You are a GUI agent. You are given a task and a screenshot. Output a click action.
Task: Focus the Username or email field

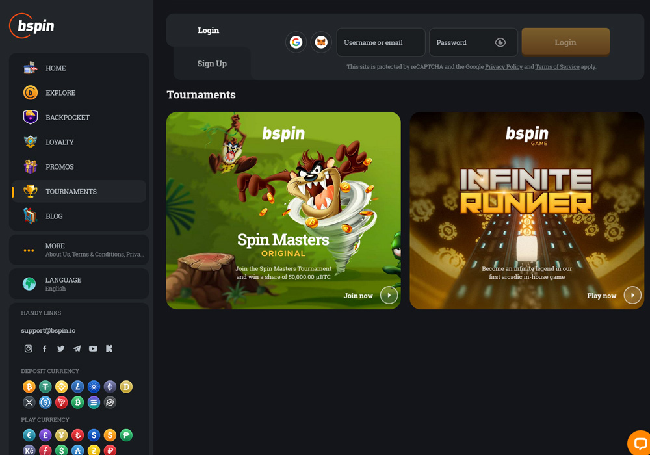pos(381,42)
